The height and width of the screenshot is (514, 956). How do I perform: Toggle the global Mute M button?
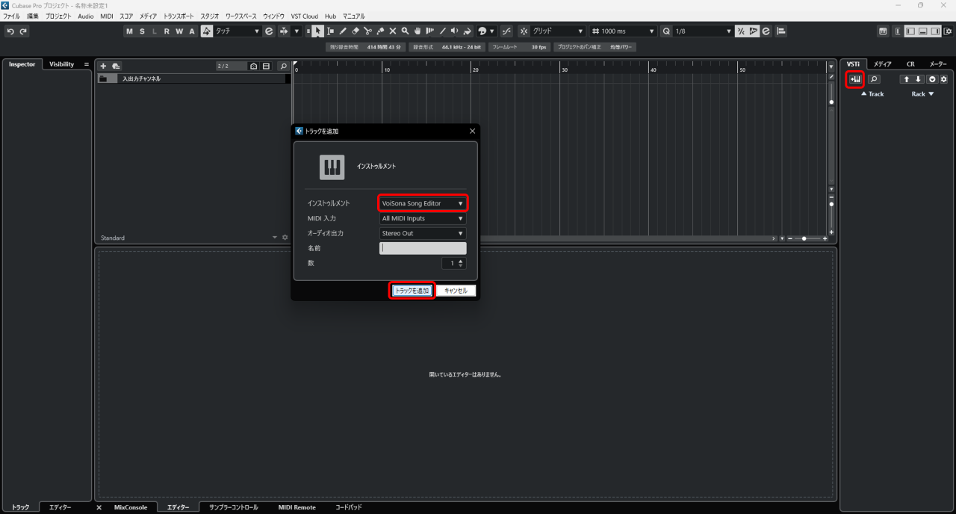[x=129, y=31]
